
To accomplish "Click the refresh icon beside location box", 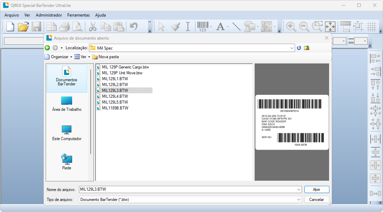I will [299, 48].
